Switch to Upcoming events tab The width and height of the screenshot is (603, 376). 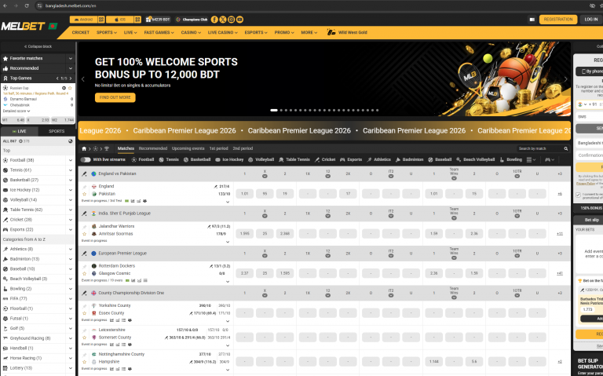tap(188, 148)
